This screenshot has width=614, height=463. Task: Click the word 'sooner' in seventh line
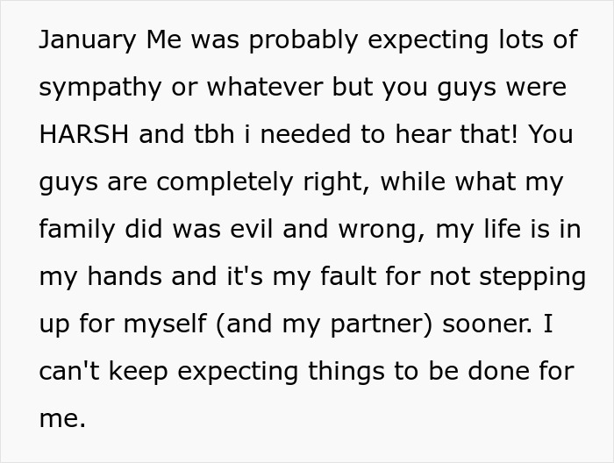487,324
